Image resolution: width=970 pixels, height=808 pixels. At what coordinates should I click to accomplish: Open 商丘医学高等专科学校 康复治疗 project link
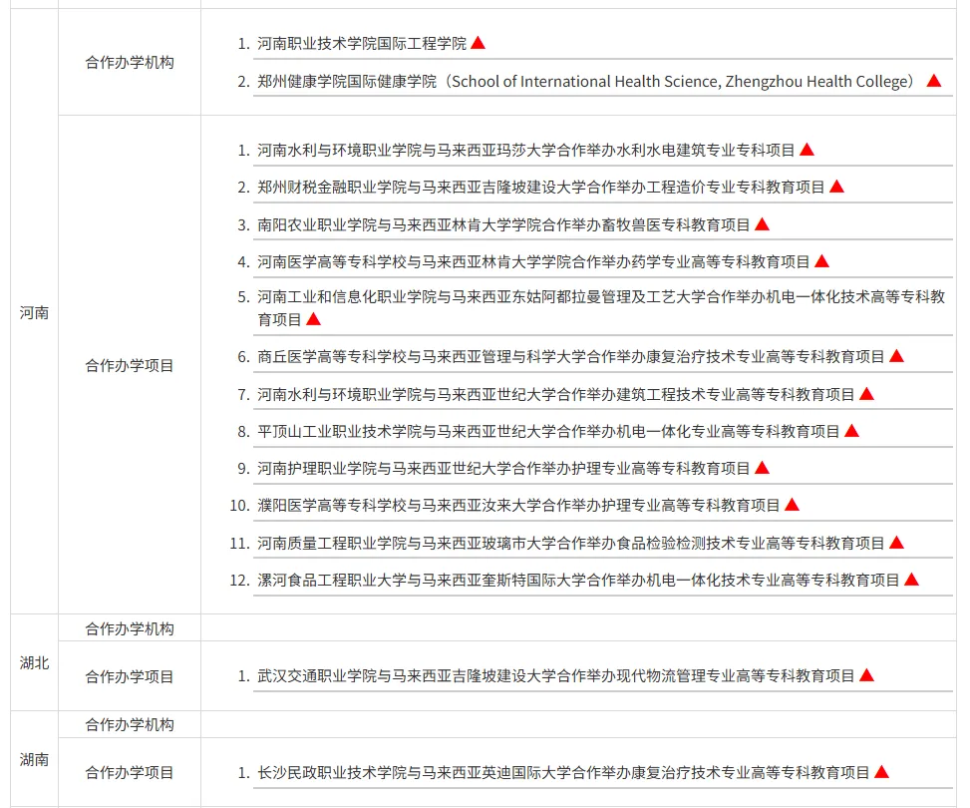tap(571, 357)
